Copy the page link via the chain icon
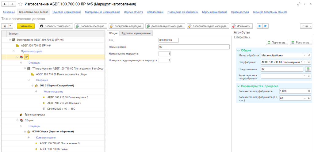This screenshot has width=314, height=152. [x=299, y=4]
